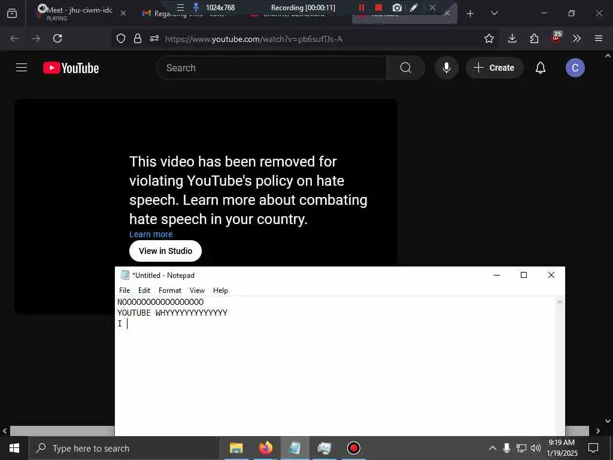This screenshot has width=613, height=460.
Task: Open the recorder pencil annotation tool
Action: tap(414, 7)
